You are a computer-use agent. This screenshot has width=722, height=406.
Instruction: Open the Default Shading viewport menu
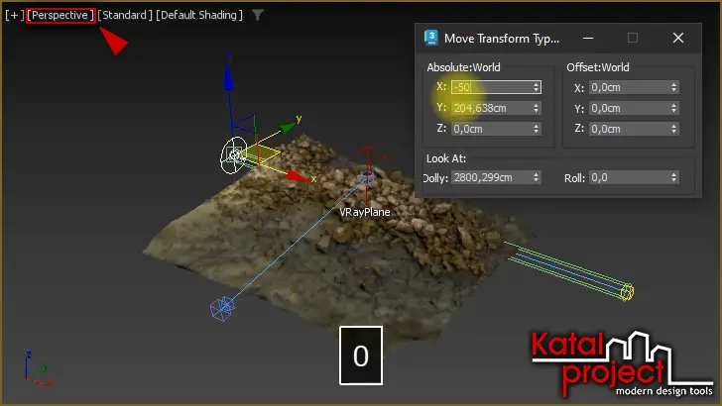(x=199, y=15)
